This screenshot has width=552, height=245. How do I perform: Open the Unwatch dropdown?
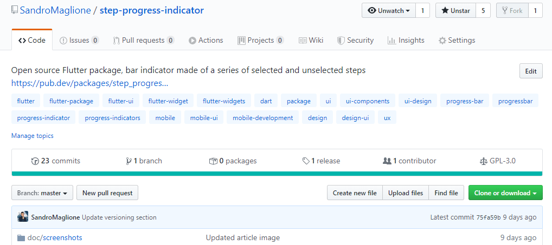[389, 10]
